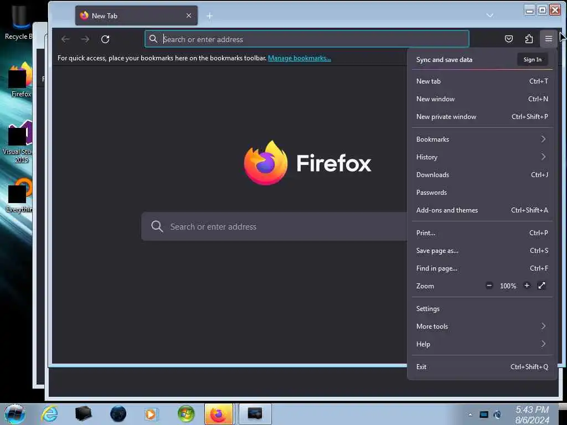The height and width of the screenshot is (425, 567).
Task: Open the Extensions puzzle-piece icon
Action: [x=529, y=39]
